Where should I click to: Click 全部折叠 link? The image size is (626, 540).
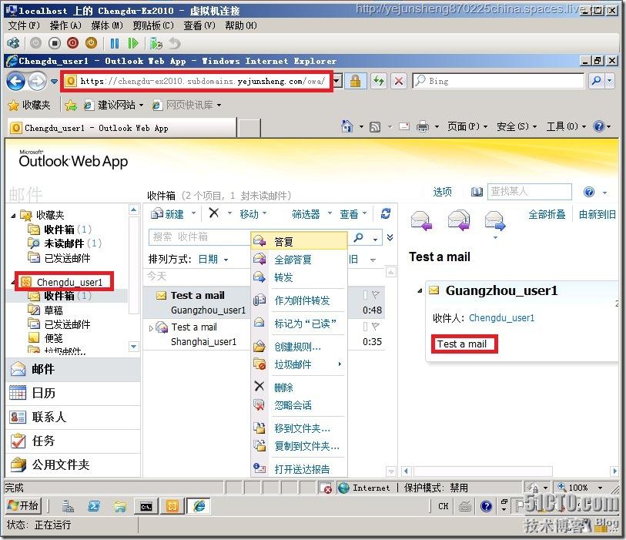[x=547, y=214]
